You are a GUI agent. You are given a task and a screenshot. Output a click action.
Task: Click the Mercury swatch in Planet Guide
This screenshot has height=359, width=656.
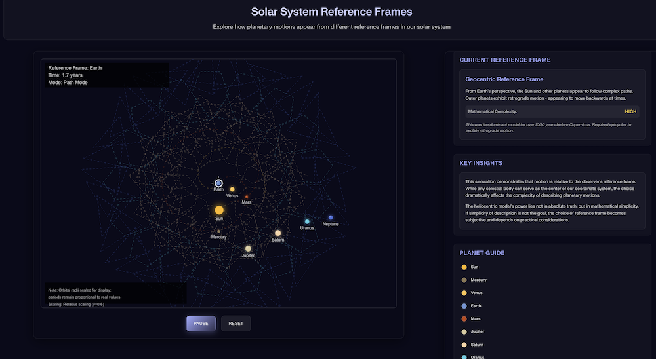(464, 280)
